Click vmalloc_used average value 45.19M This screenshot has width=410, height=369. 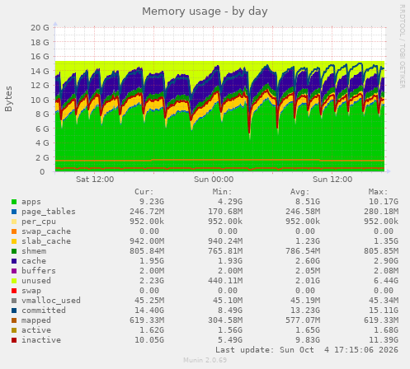305,301
